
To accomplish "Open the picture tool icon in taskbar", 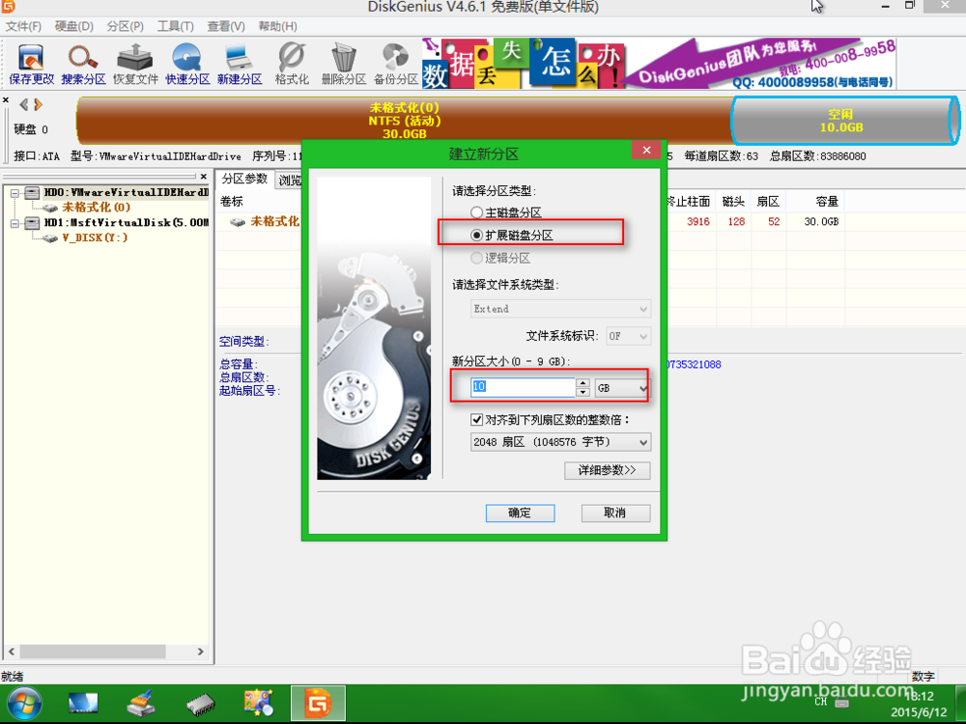I will [x=258, y=703].
